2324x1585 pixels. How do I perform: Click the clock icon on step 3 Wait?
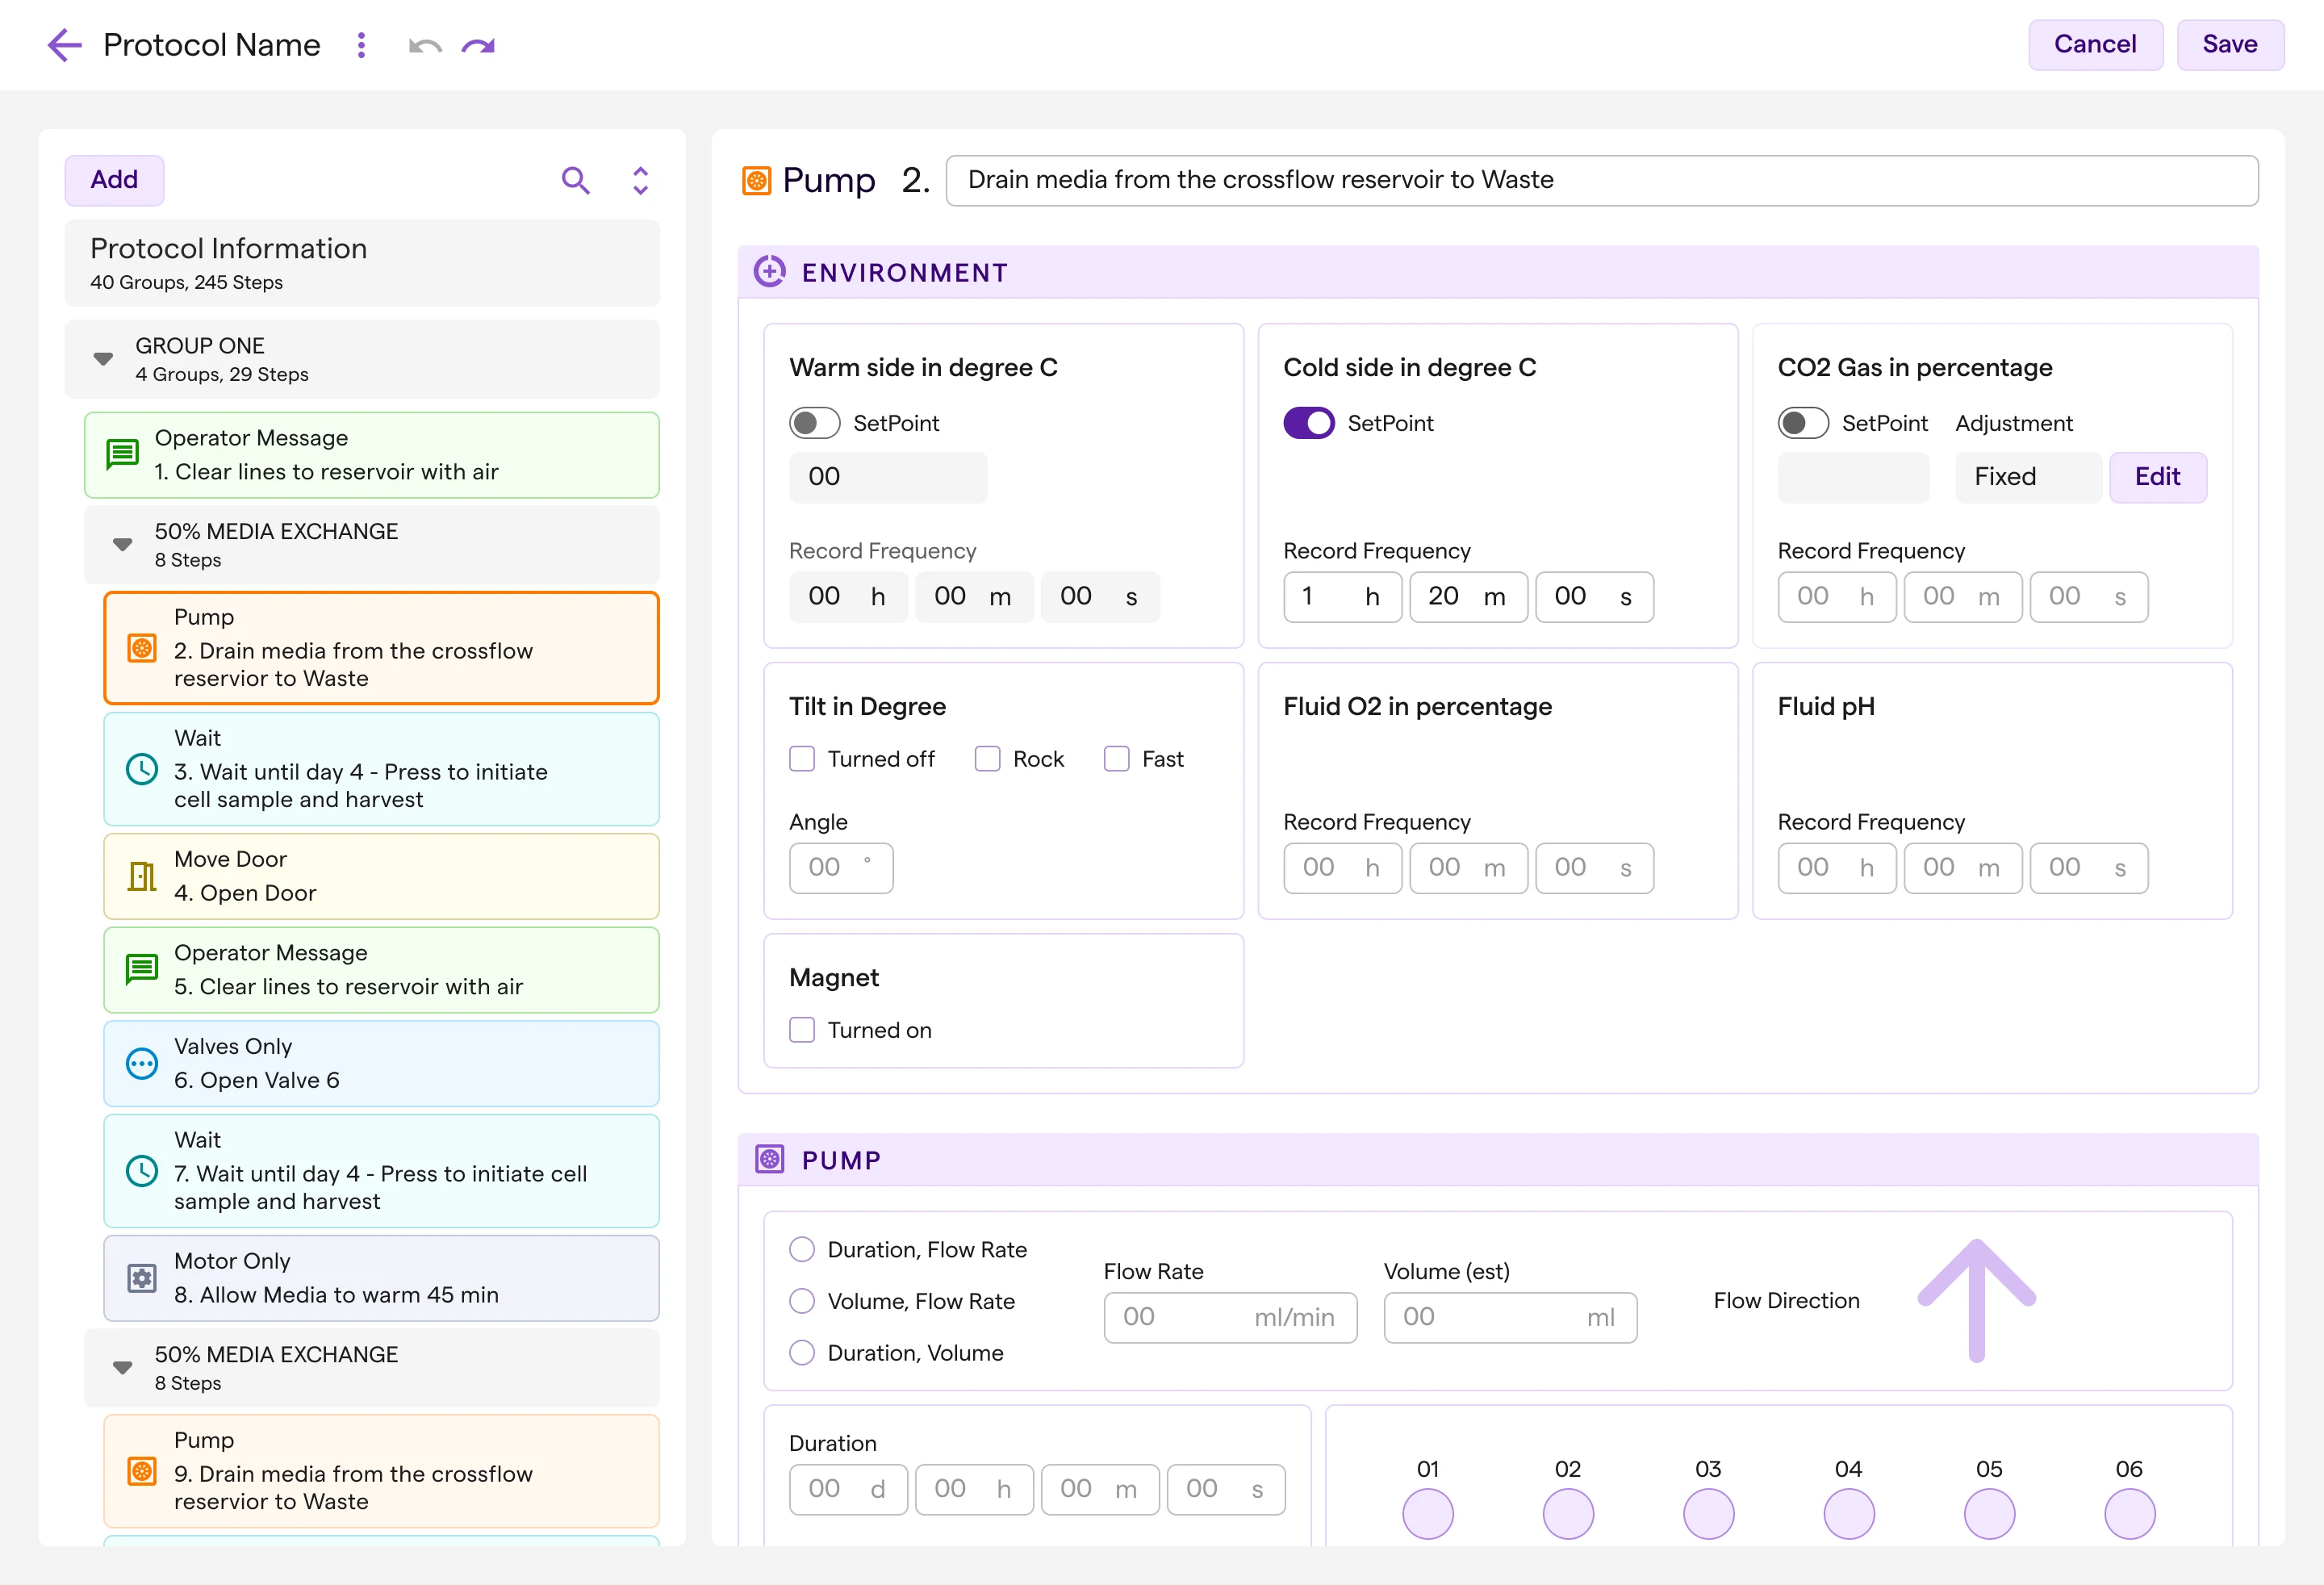(142, 769)
